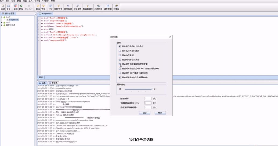
Task: Switch to the 输出 (Output) tab
Action: [42, 83]
